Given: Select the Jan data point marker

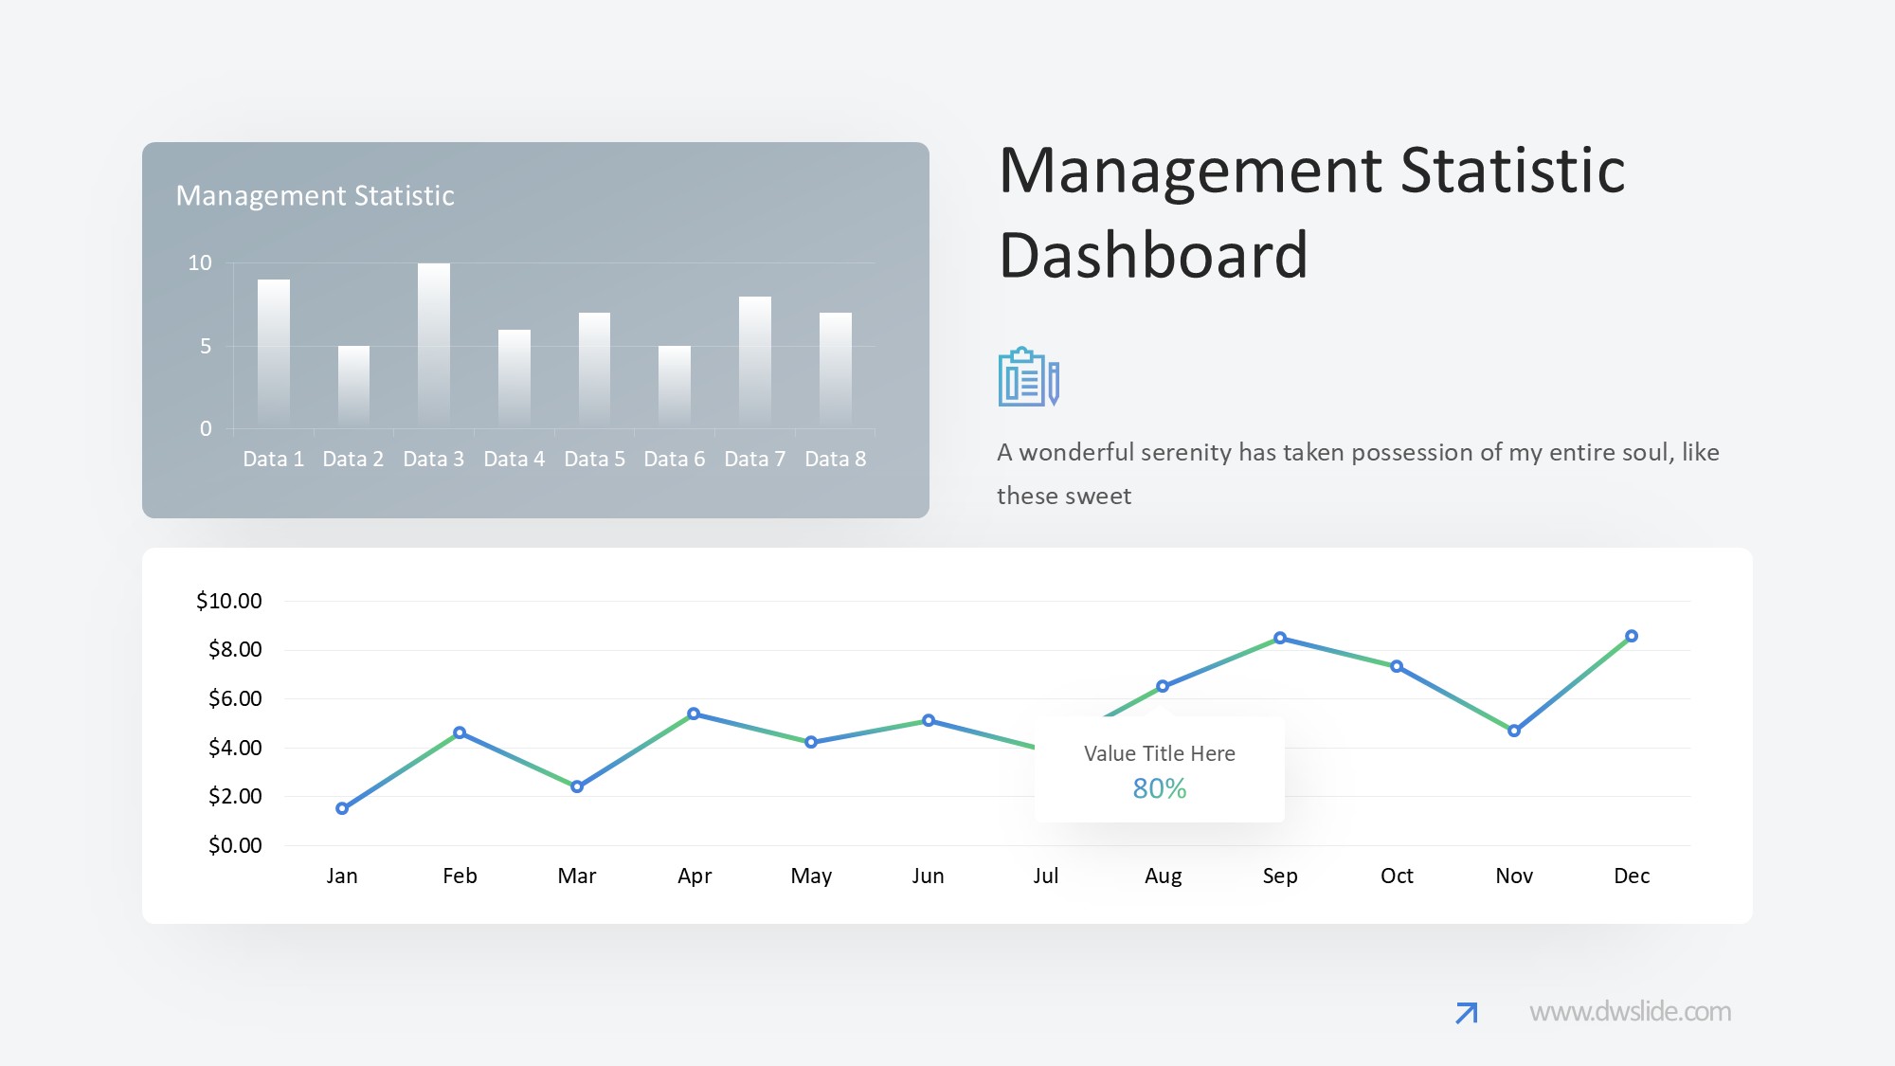Looking at the screenshot, I should click(342, 808).
